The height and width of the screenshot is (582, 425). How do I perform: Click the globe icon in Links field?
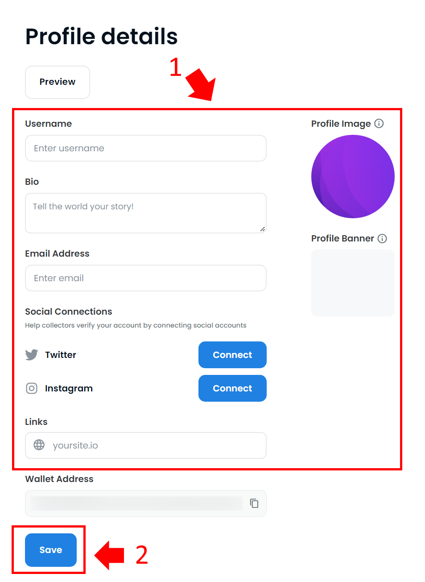39,445
